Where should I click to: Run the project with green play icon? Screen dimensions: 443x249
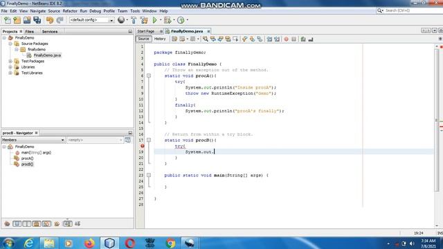coord(155,20)
